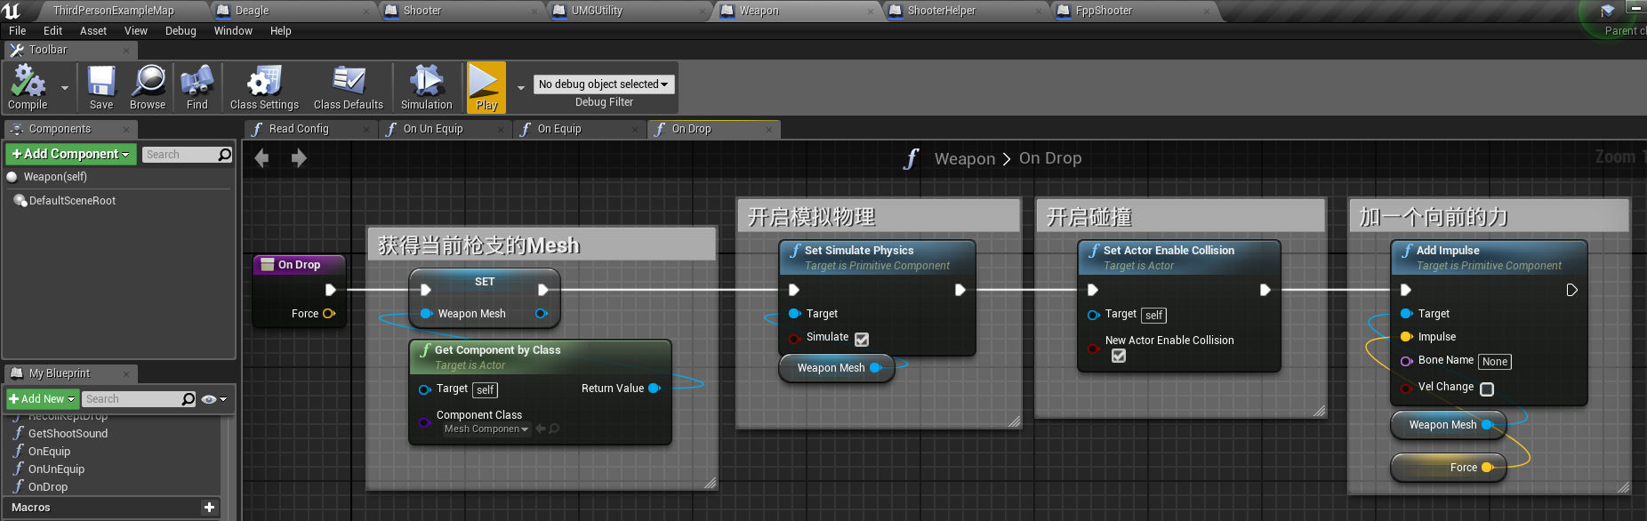Viewport: 1647px width, 521px height.
Task: Open the Debug menu
Action: point(181,31)
